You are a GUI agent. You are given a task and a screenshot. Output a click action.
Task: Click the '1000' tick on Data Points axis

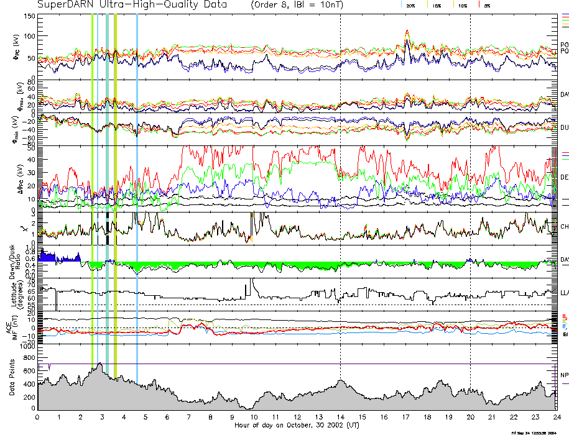click(27, 347)
